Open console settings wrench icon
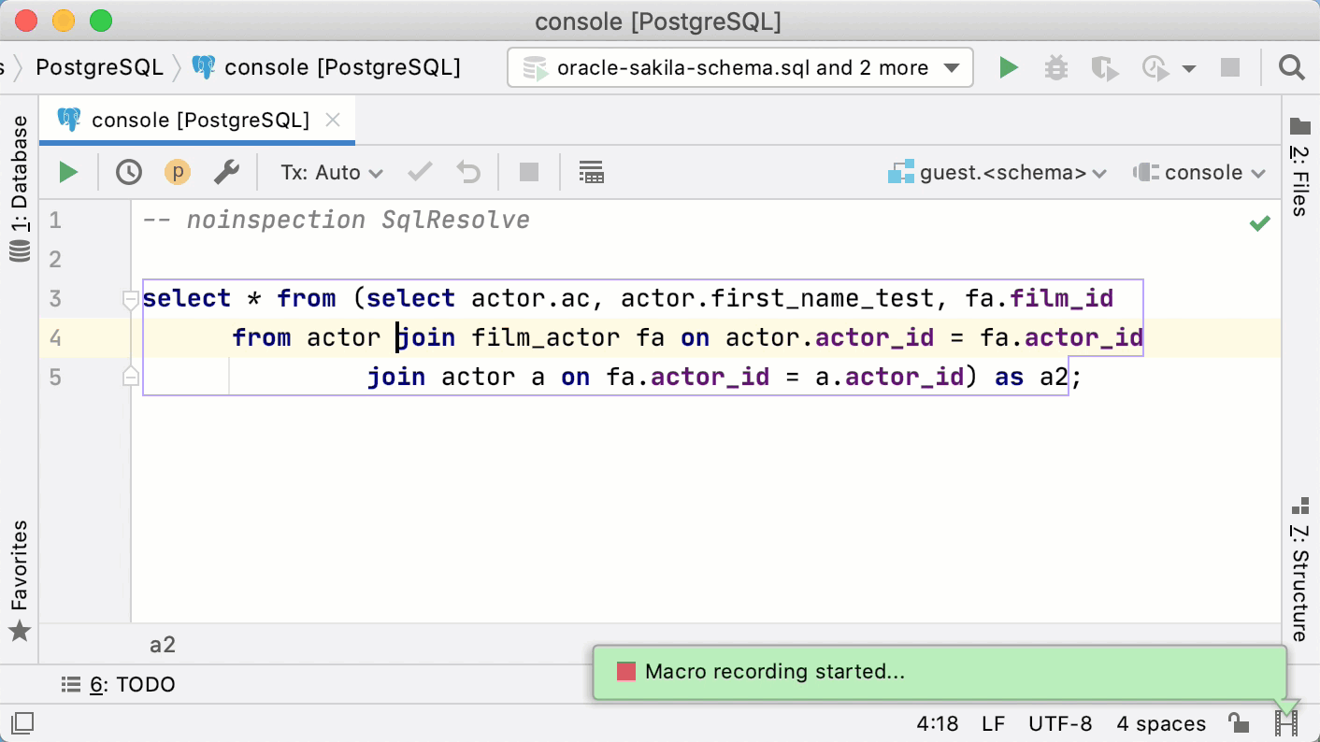The image size is (1320, 742). 226,172
